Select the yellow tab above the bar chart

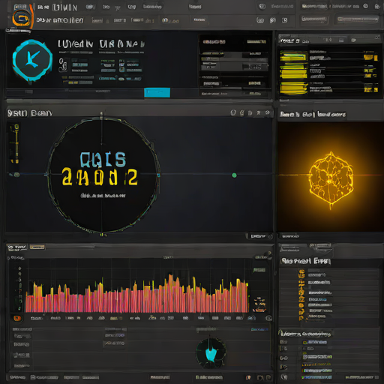point(37,247)
